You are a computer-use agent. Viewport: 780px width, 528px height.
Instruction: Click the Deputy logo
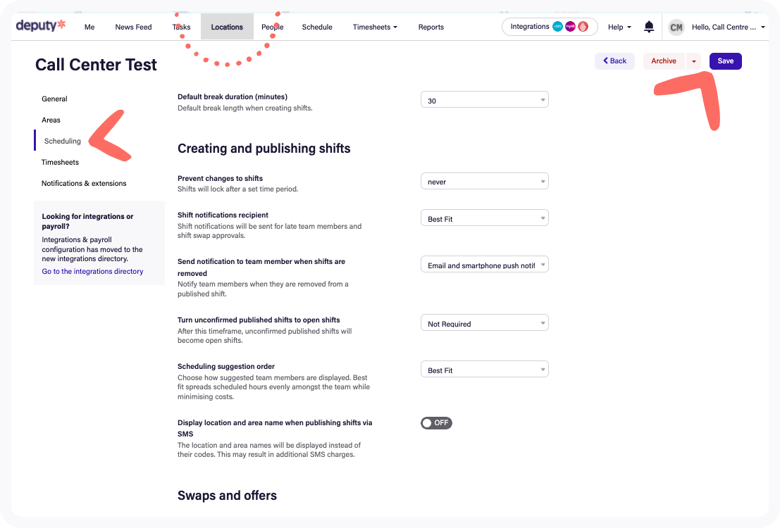click(x=41, y=25)
